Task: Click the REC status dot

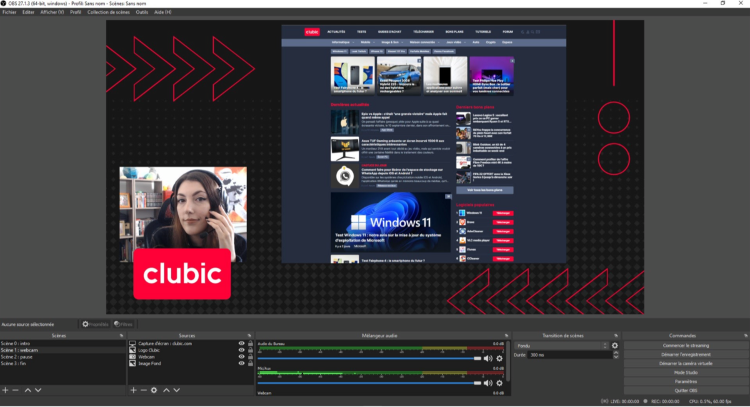Action: coord(646,401)
